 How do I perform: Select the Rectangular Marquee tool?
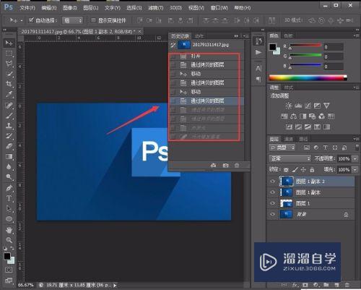[x=9, y=54]
